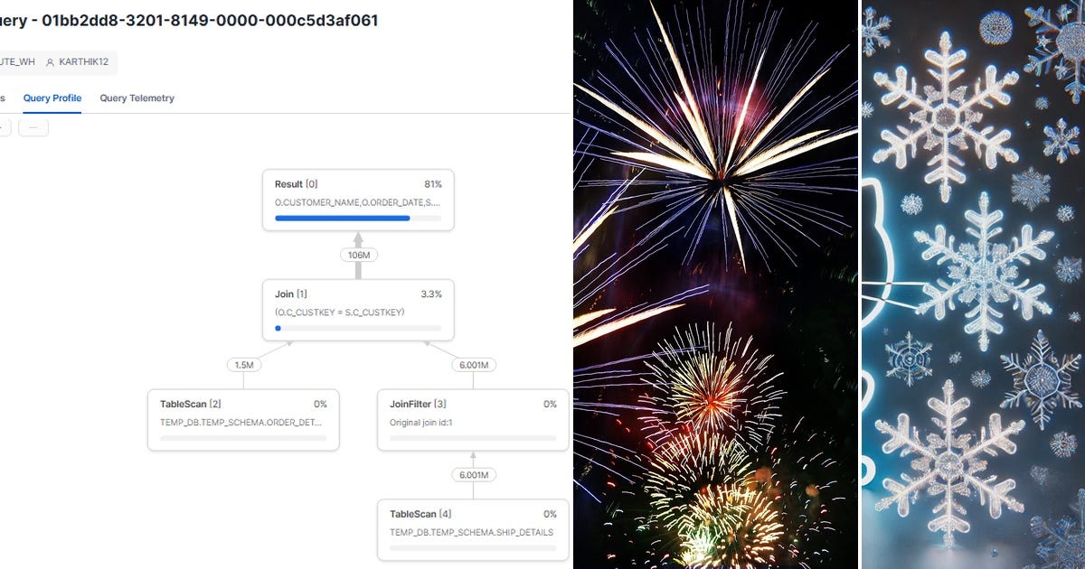The height and width of the screenshot is (569, 1085).
Task: Select the Join [1] operator node
Action: coord(358,309)
